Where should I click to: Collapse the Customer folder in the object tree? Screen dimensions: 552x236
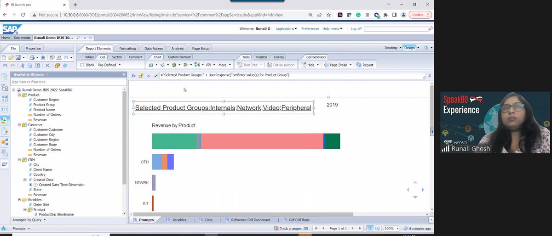coord(19,125)
